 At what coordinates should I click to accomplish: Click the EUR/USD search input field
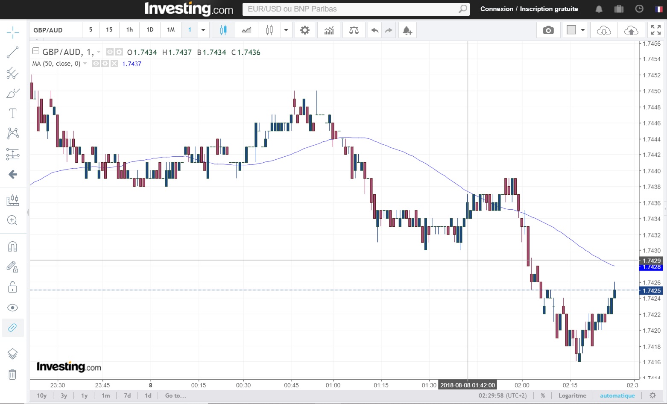click(x=350, y=9)
